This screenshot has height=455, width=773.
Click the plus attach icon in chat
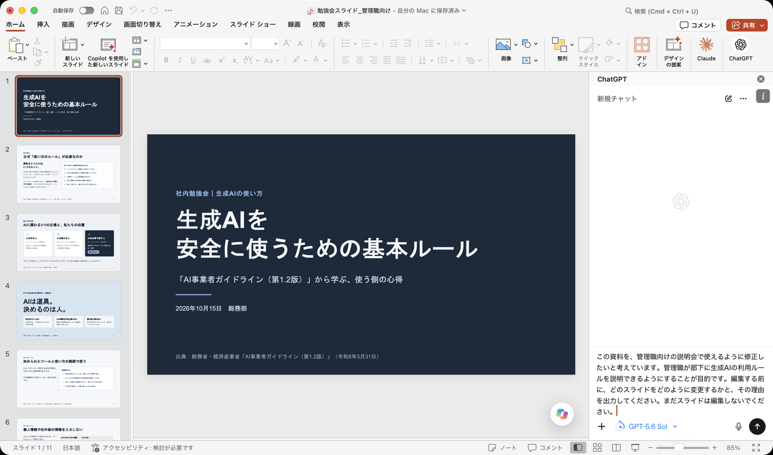pyautogui.click(x=602, y=426)
